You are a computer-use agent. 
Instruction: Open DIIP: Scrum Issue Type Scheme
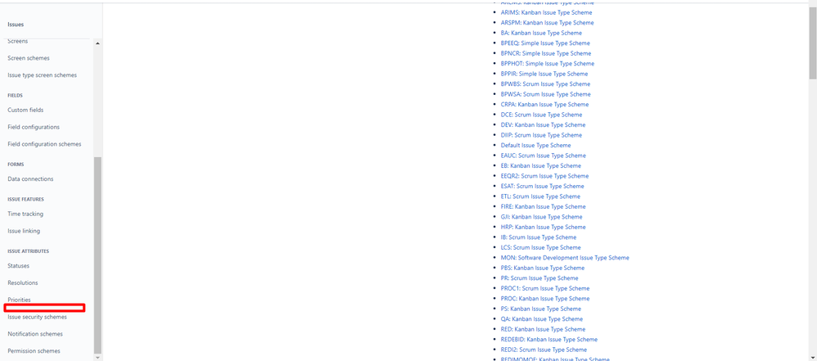[541, 135]
